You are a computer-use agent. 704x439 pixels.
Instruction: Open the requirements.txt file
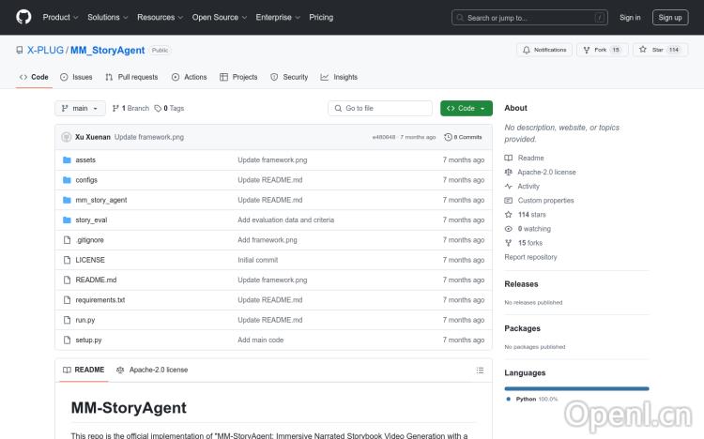[x=99, y=300]
